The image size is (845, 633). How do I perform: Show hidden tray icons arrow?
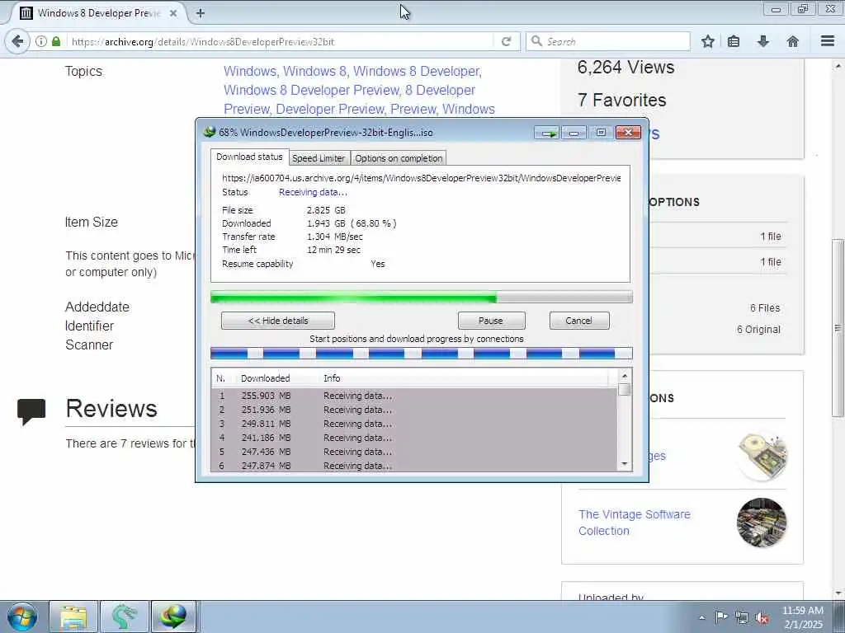701,617
